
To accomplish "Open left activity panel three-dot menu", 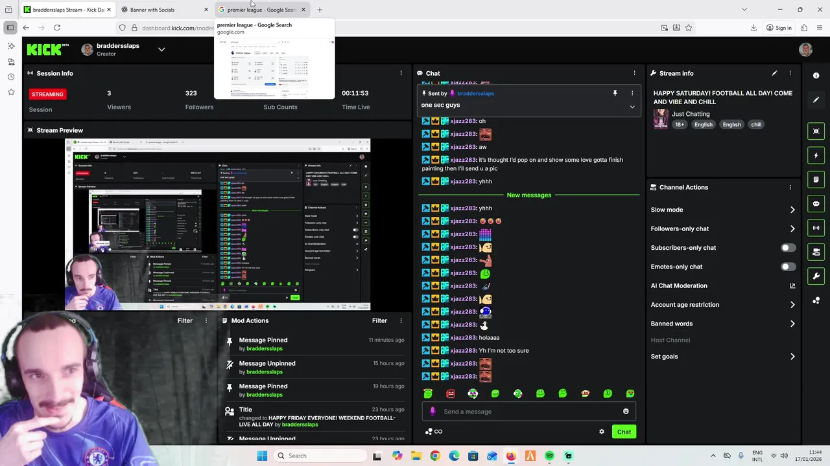I will [206, 320].
